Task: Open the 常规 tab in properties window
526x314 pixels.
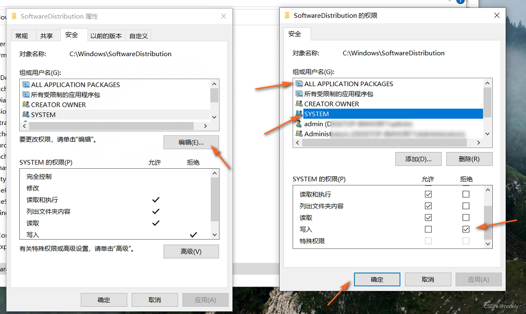Action: (22, 36)
